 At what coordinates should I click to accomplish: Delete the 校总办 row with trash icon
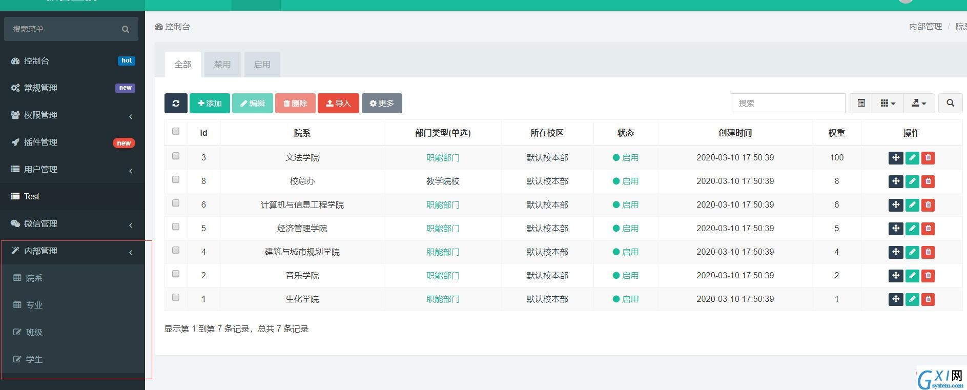[x=928, y=181]
